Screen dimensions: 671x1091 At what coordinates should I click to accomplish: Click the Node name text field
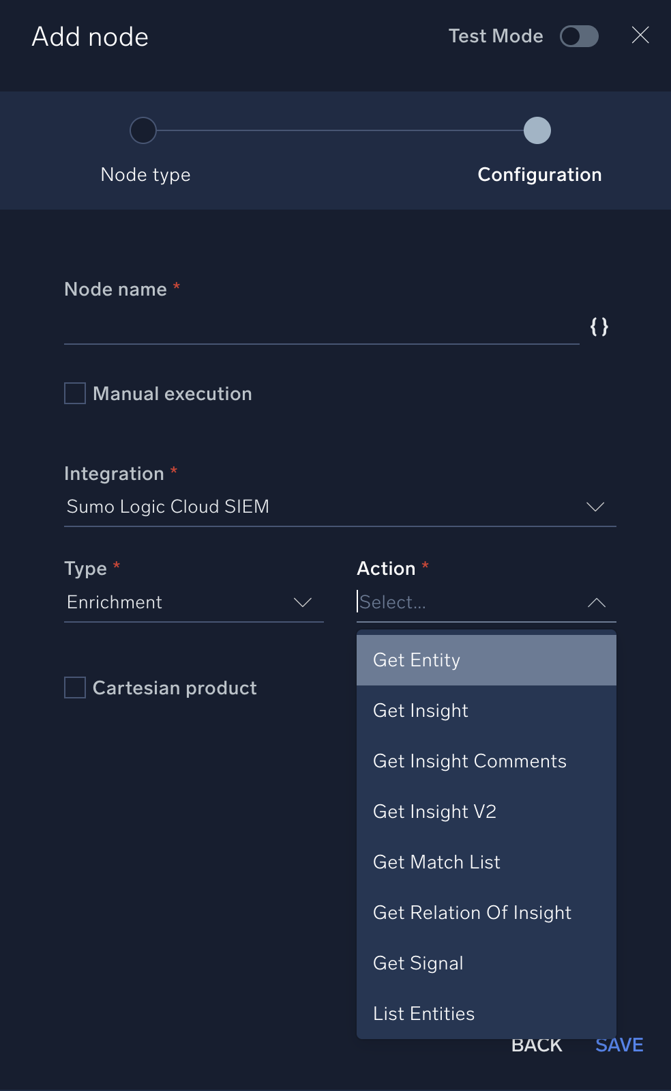point(320,328)
